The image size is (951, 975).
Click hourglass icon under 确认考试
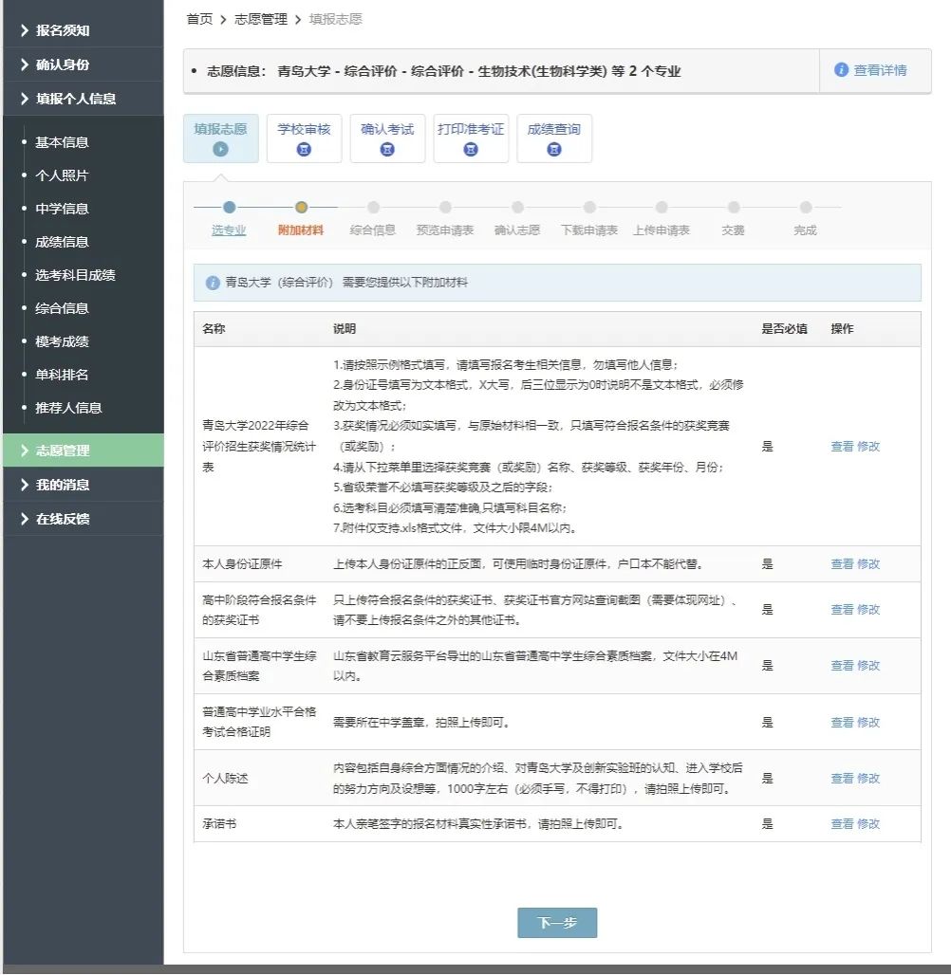pos(387,149)
